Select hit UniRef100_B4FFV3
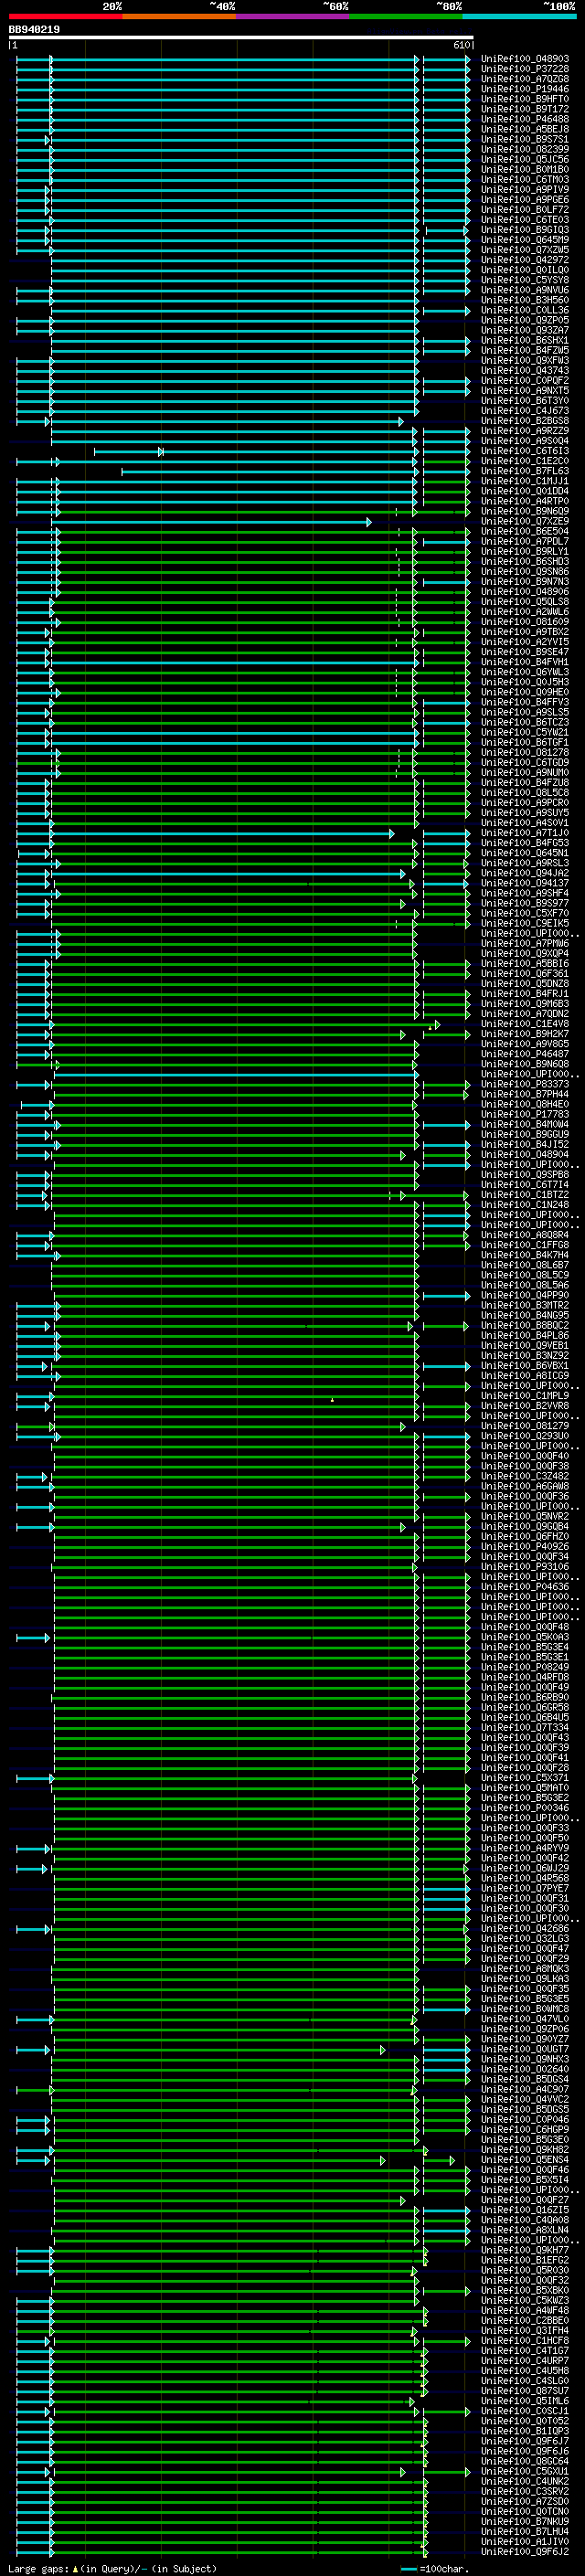Screen dimensions: 585x2576 coord(525,703)
